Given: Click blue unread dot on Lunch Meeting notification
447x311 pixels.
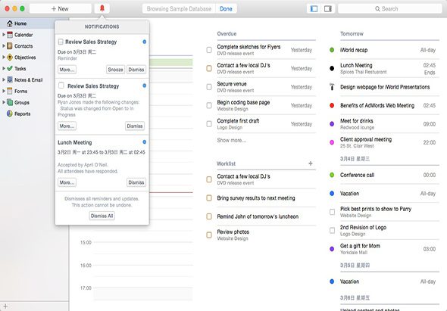Looking at the screenshot, I should (x=145, y=142).
